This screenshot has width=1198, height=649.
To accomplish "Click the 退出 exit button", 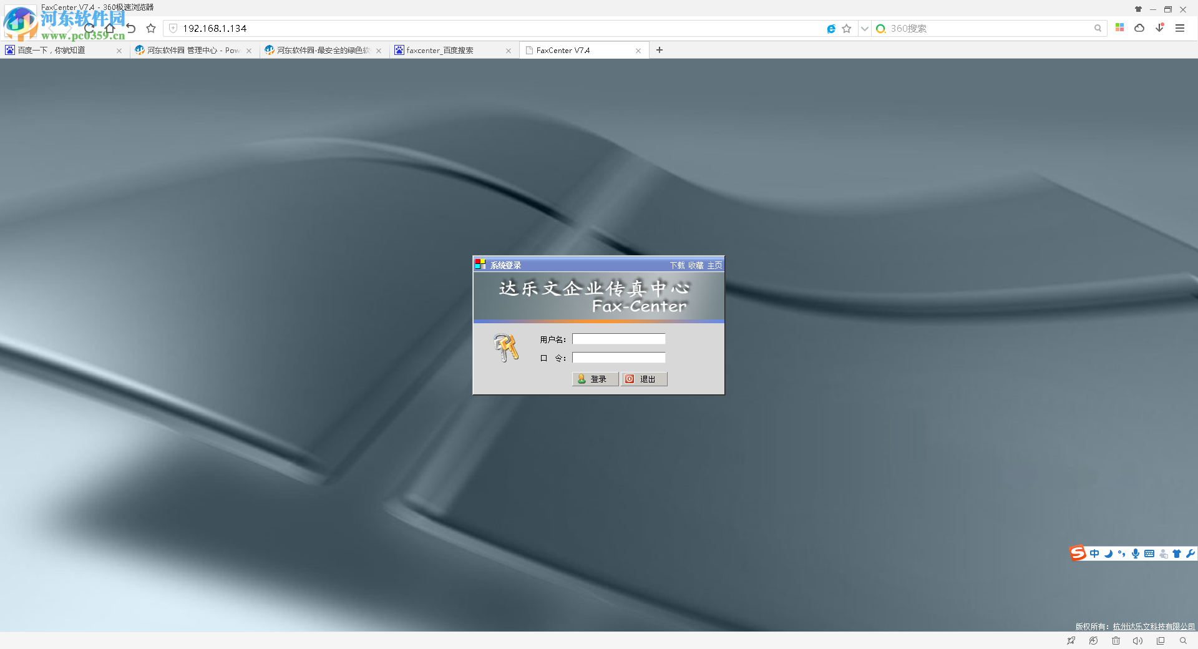I will [644, 379].
